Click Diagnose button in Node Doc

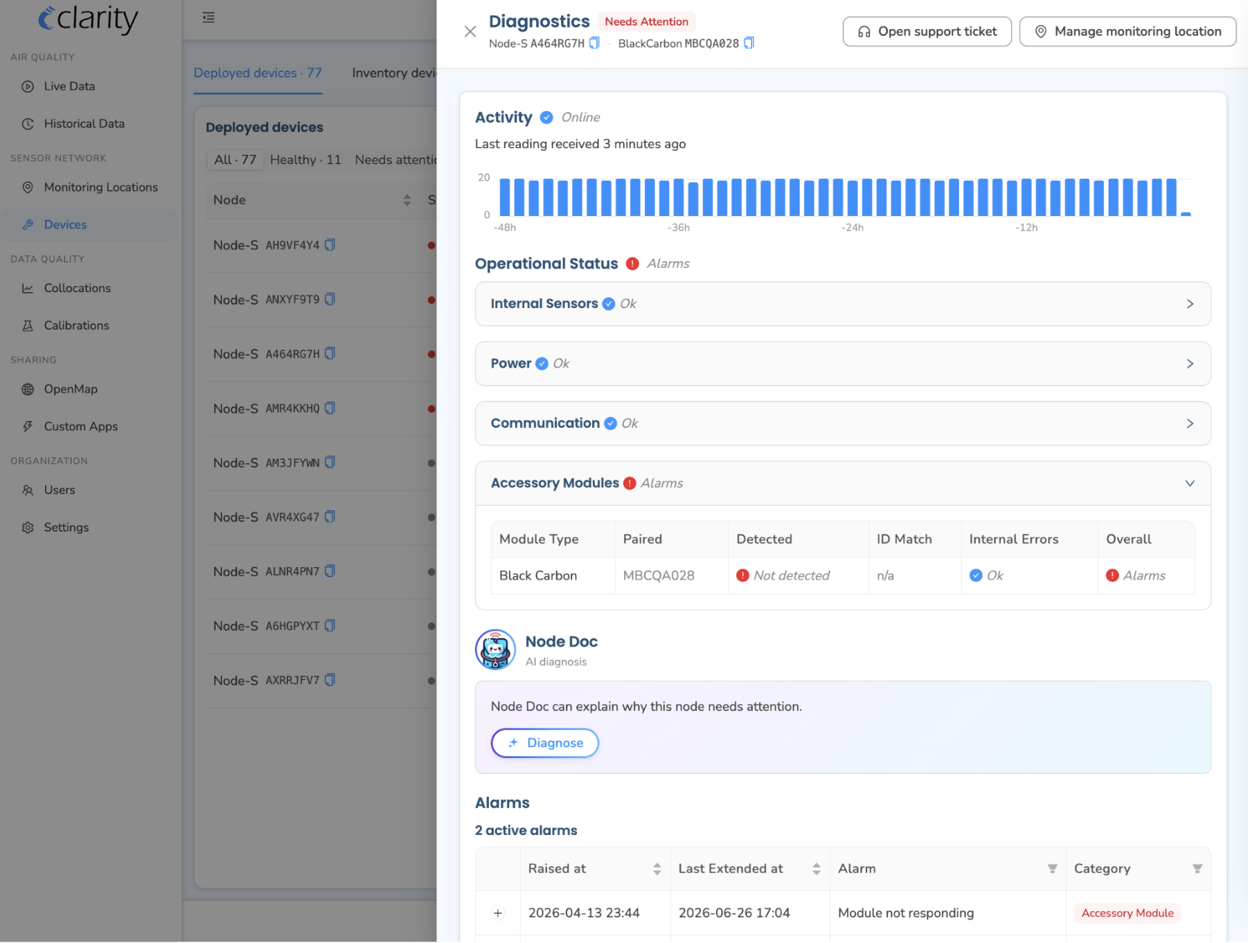point(545,743)
